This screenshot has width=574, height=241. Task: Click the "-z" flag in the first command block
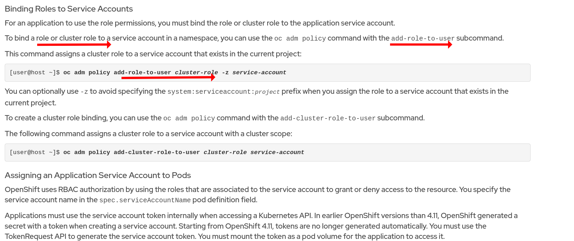(x=225, y=72)
